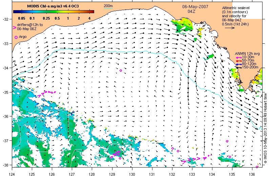The height and width of the screenshot is (176, 271).
Task: Click the 'MODIS Chl-a mg/m3 v6.4 OC3' title
Action: (x=53, y=6)
